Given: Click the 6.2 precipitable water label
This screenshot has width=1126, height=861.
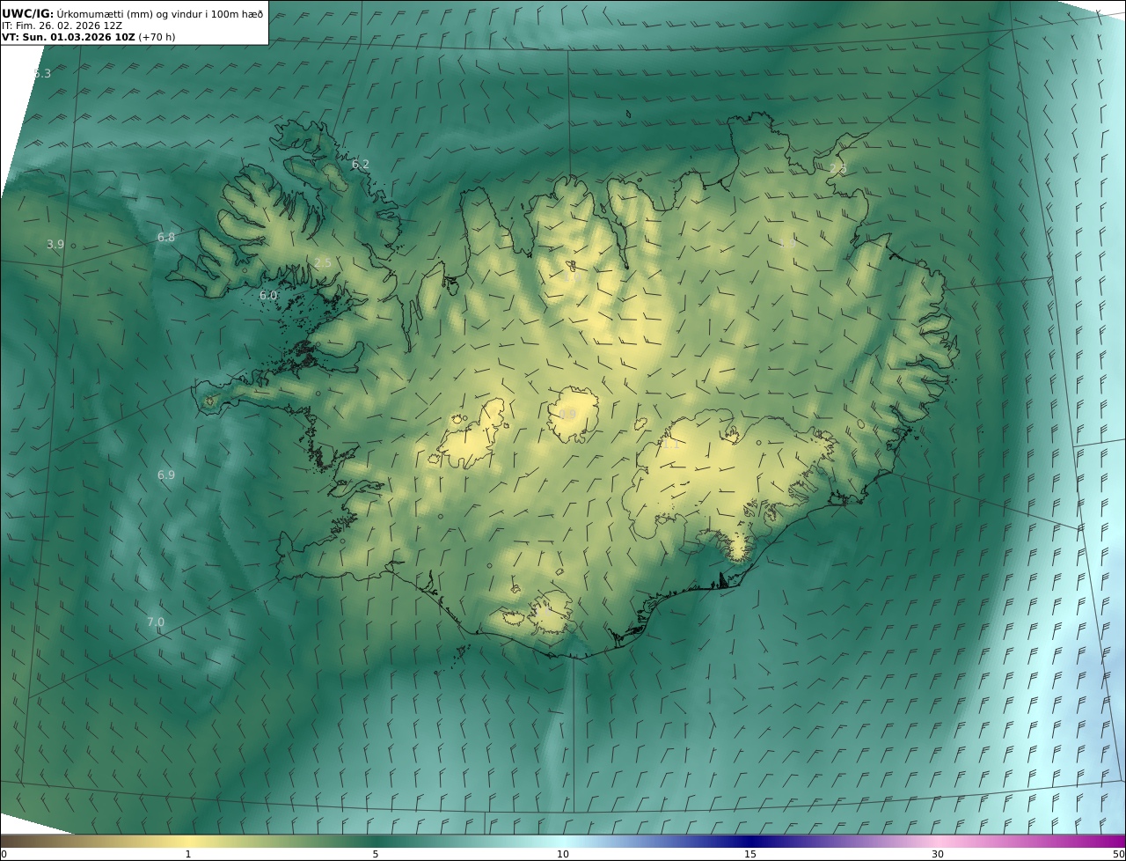Looking at the screenshot, I should [361, 165].
